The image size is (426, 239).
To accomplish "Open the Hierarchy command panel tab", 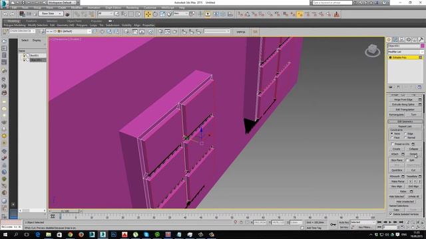I will pos(402,40).
